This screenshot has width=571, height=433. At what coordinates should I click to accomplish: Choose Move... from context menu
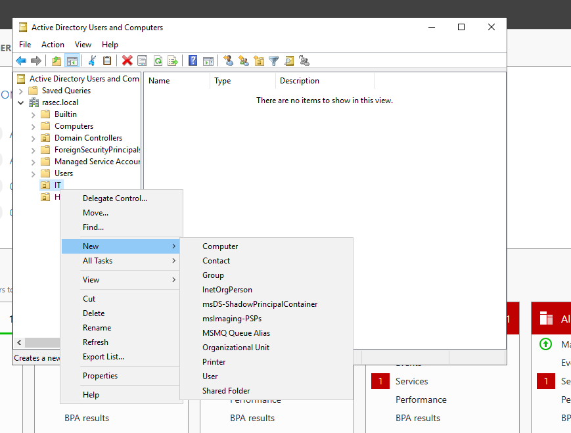121,213
